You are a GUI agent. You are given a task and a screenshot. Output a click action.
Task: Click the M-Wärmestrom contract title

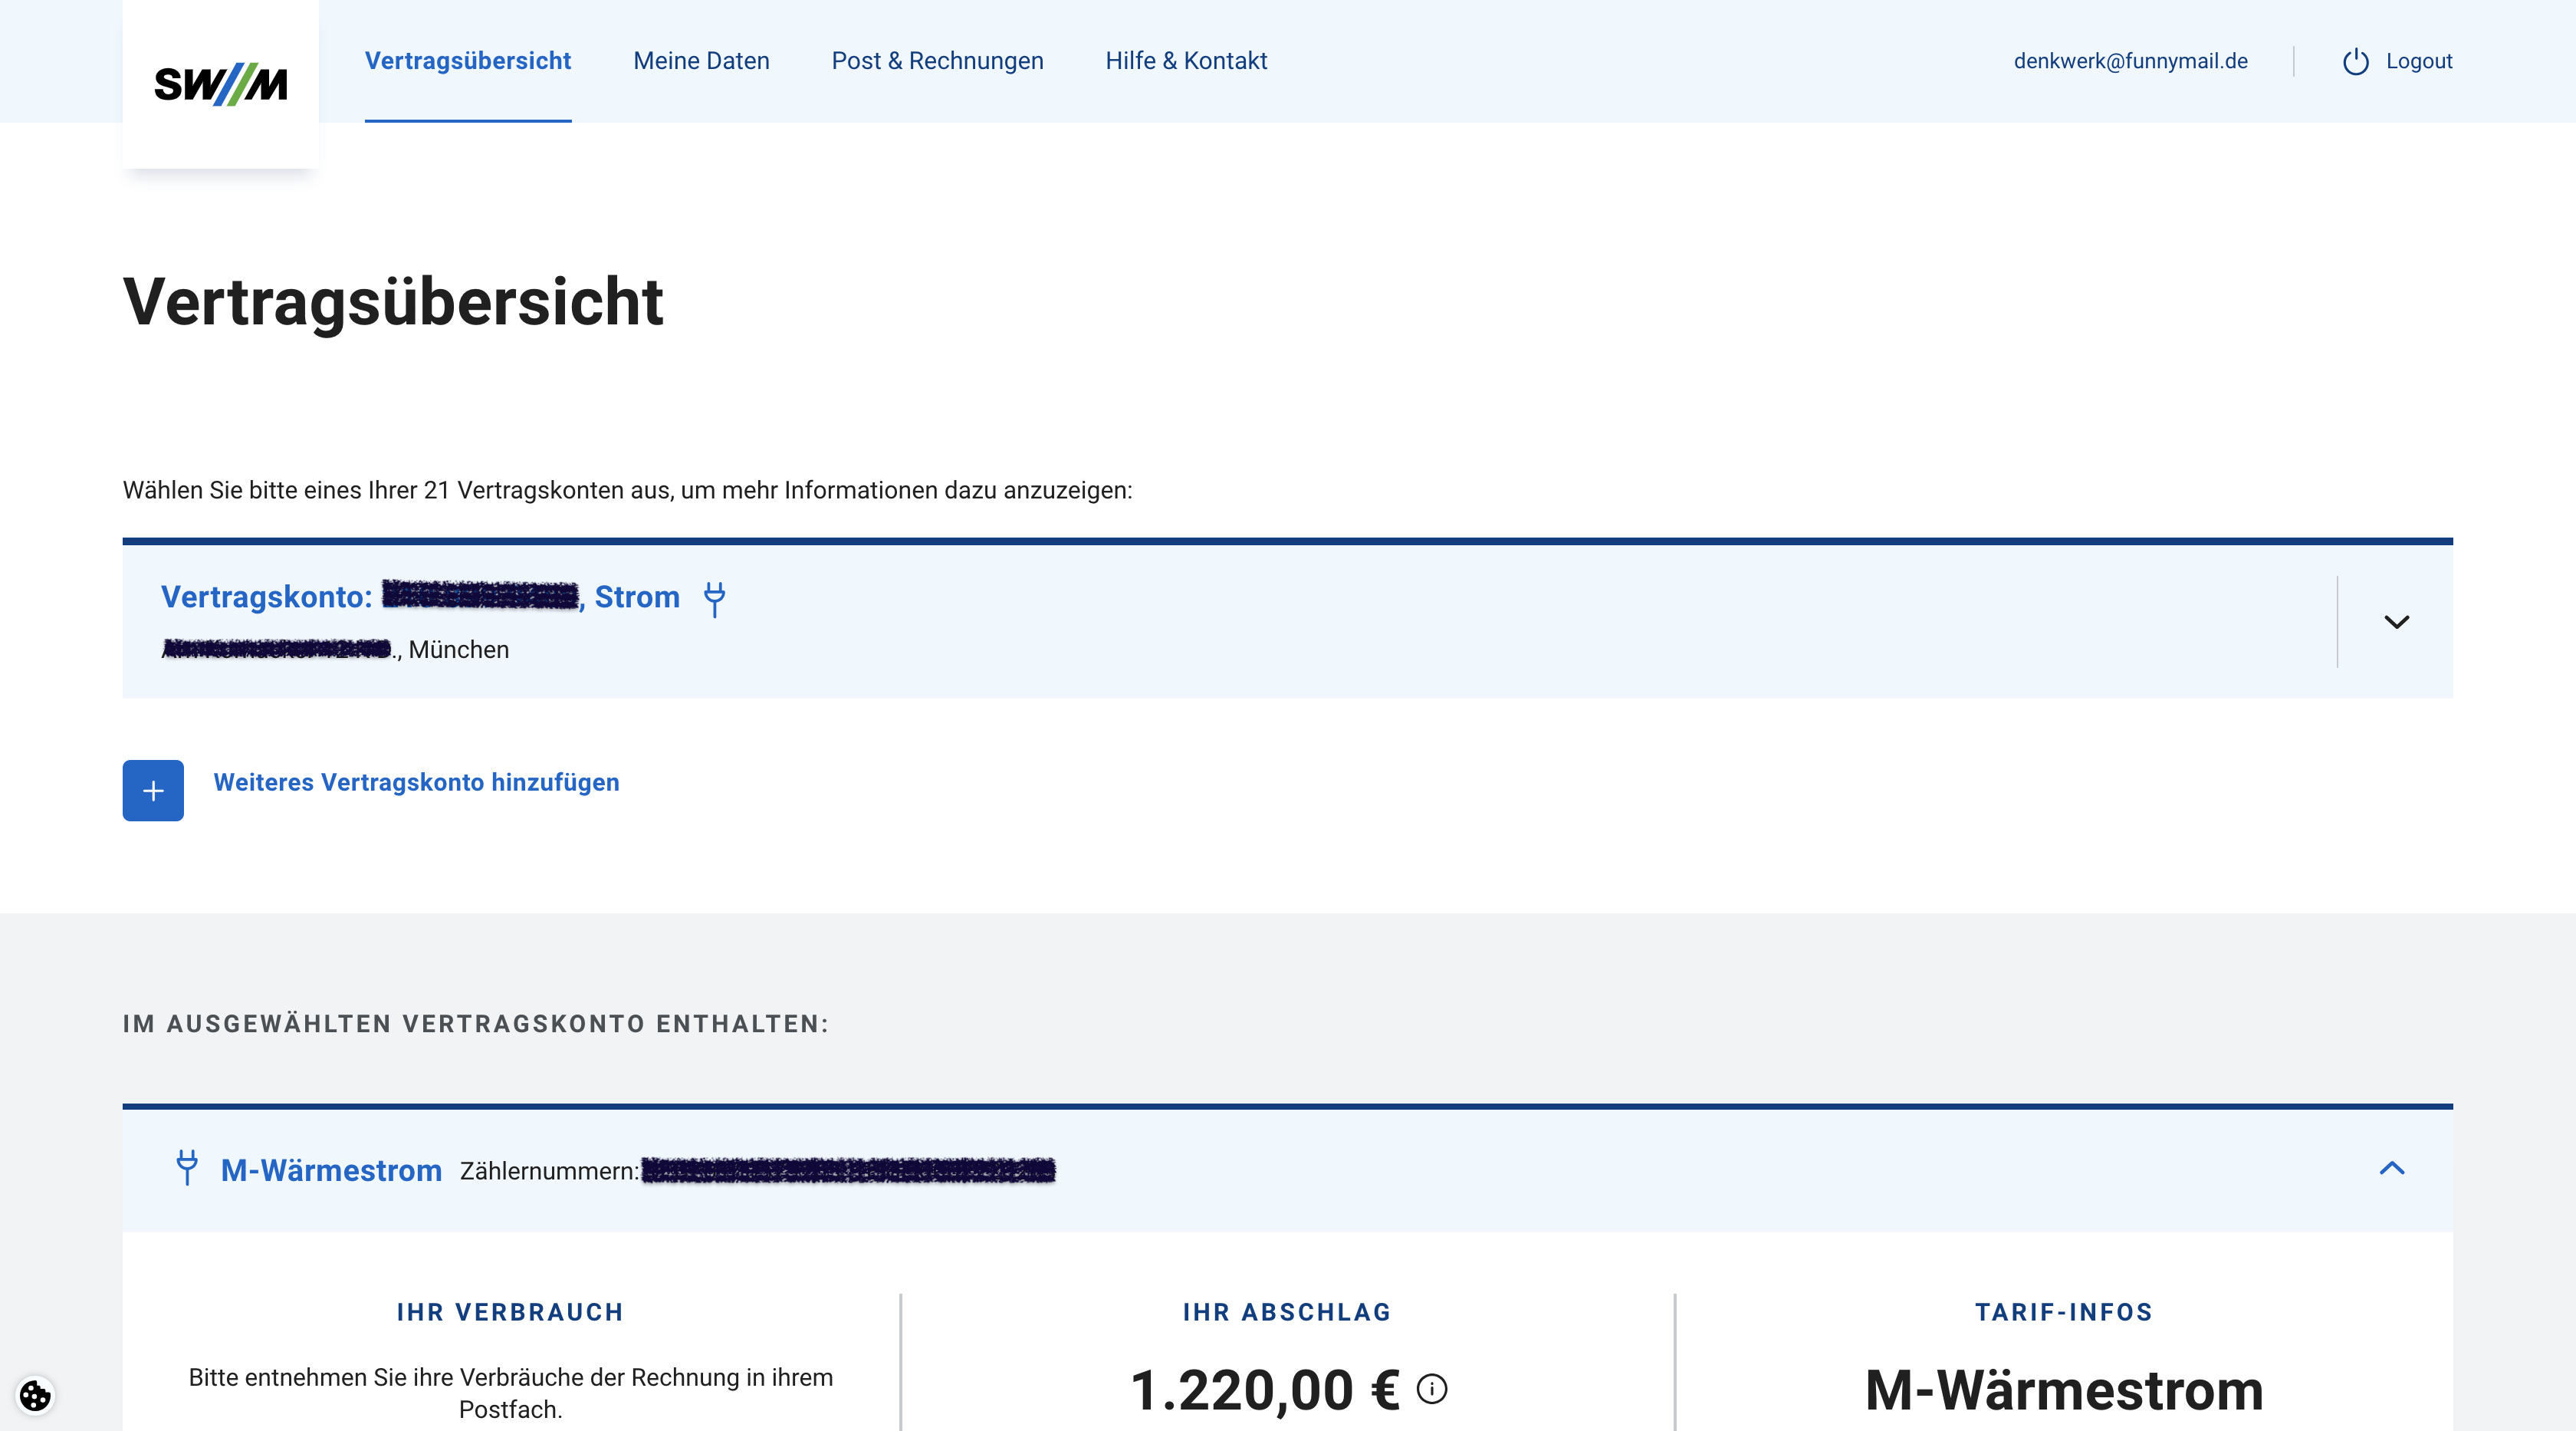331,1170
